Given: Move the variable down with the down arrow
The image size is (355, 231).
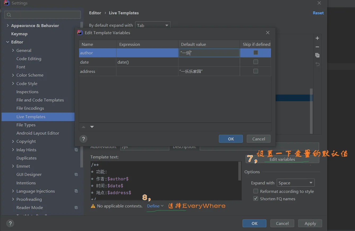Looking at the screenshot, I should coord(92,127).
